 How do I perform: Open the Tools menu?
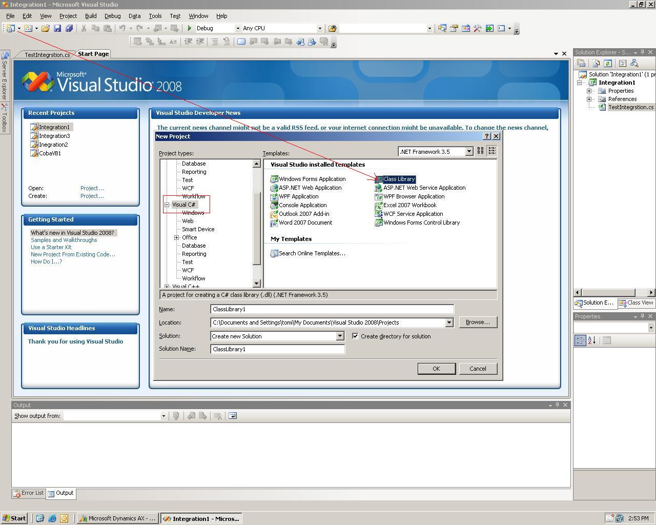pyautogui.click(x=155, y=16)
